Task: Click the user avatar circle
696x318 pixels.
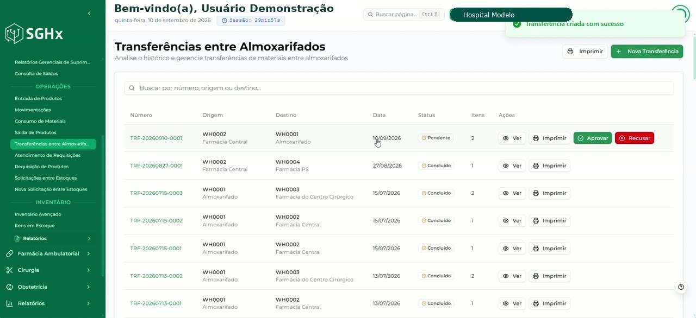Action: 680,14
